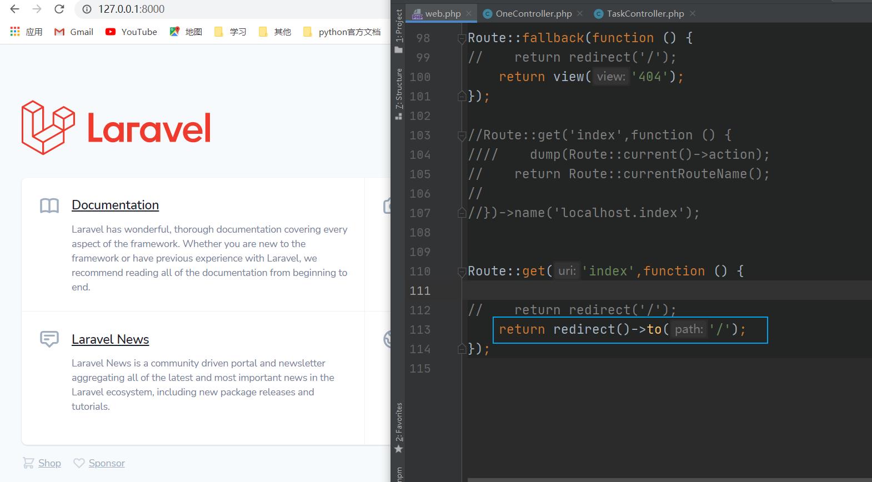872x482 pixels.
Task: Open the Laravel News link
Action: click(110, 339)
